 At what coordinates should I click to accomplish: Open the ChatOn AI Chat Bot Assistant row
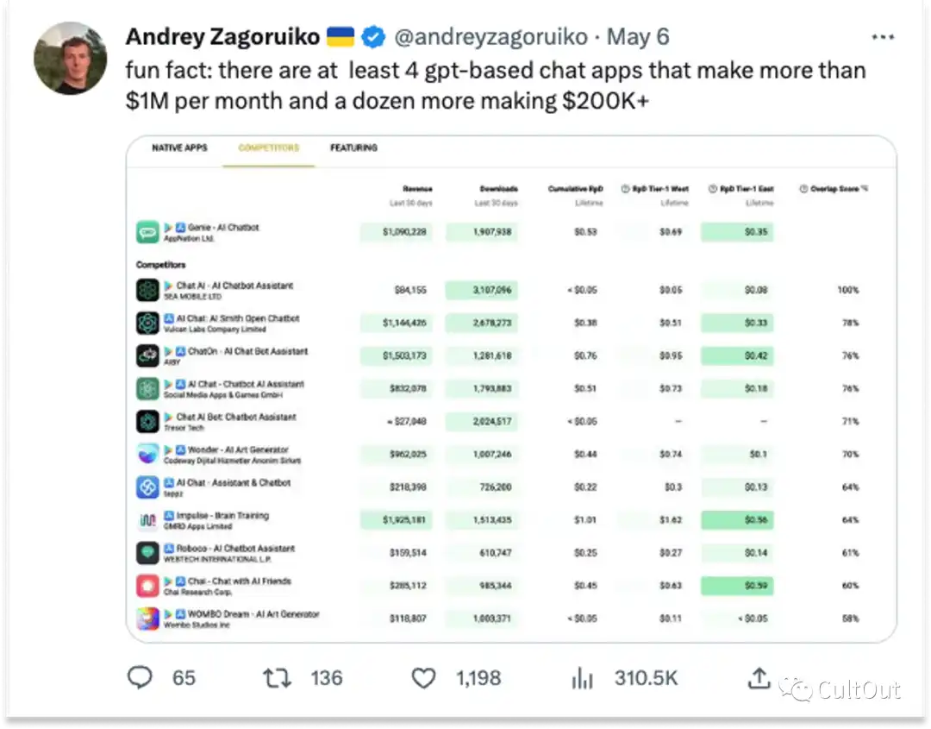(510, 356)
